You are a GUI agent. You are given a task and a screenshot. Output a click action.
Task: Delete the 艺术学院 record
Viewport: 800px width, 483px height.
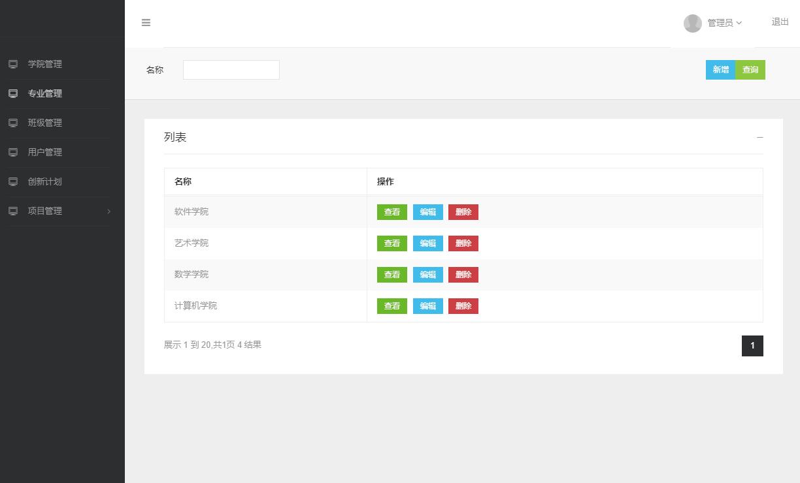click(463, 243)
